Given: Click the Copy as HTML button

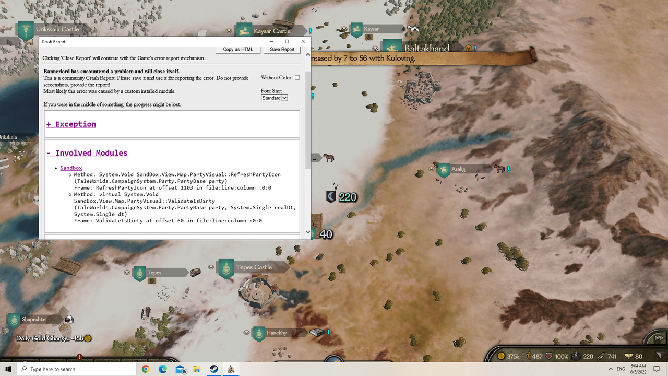Looking at the screenshot, I should click(x=238, y=49).
